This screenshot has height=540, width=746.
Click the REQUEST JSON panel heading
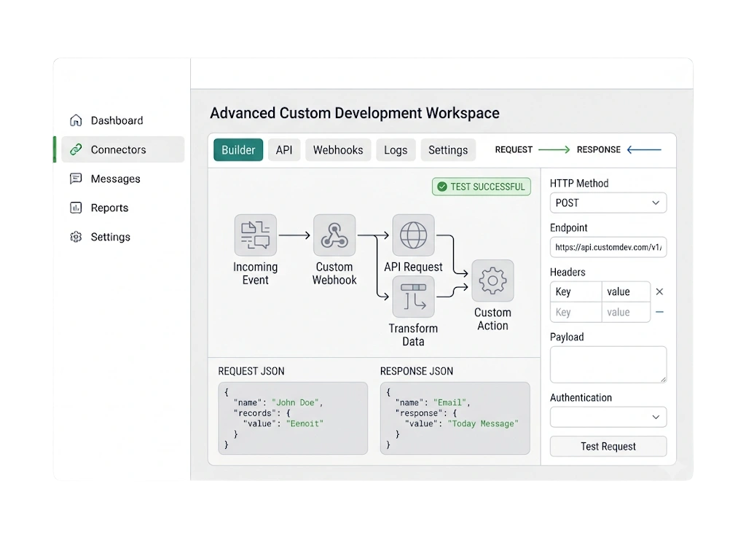[251, 371]
